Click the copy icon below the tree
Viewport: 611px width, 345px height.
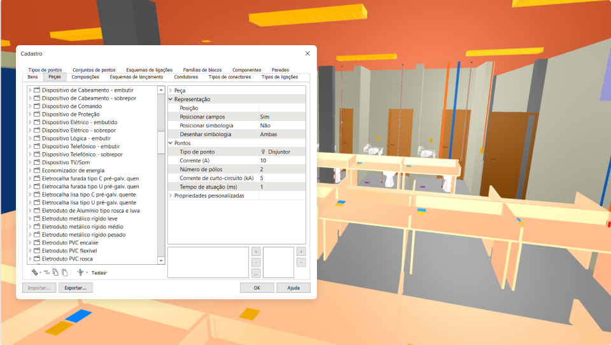(55, 272)
